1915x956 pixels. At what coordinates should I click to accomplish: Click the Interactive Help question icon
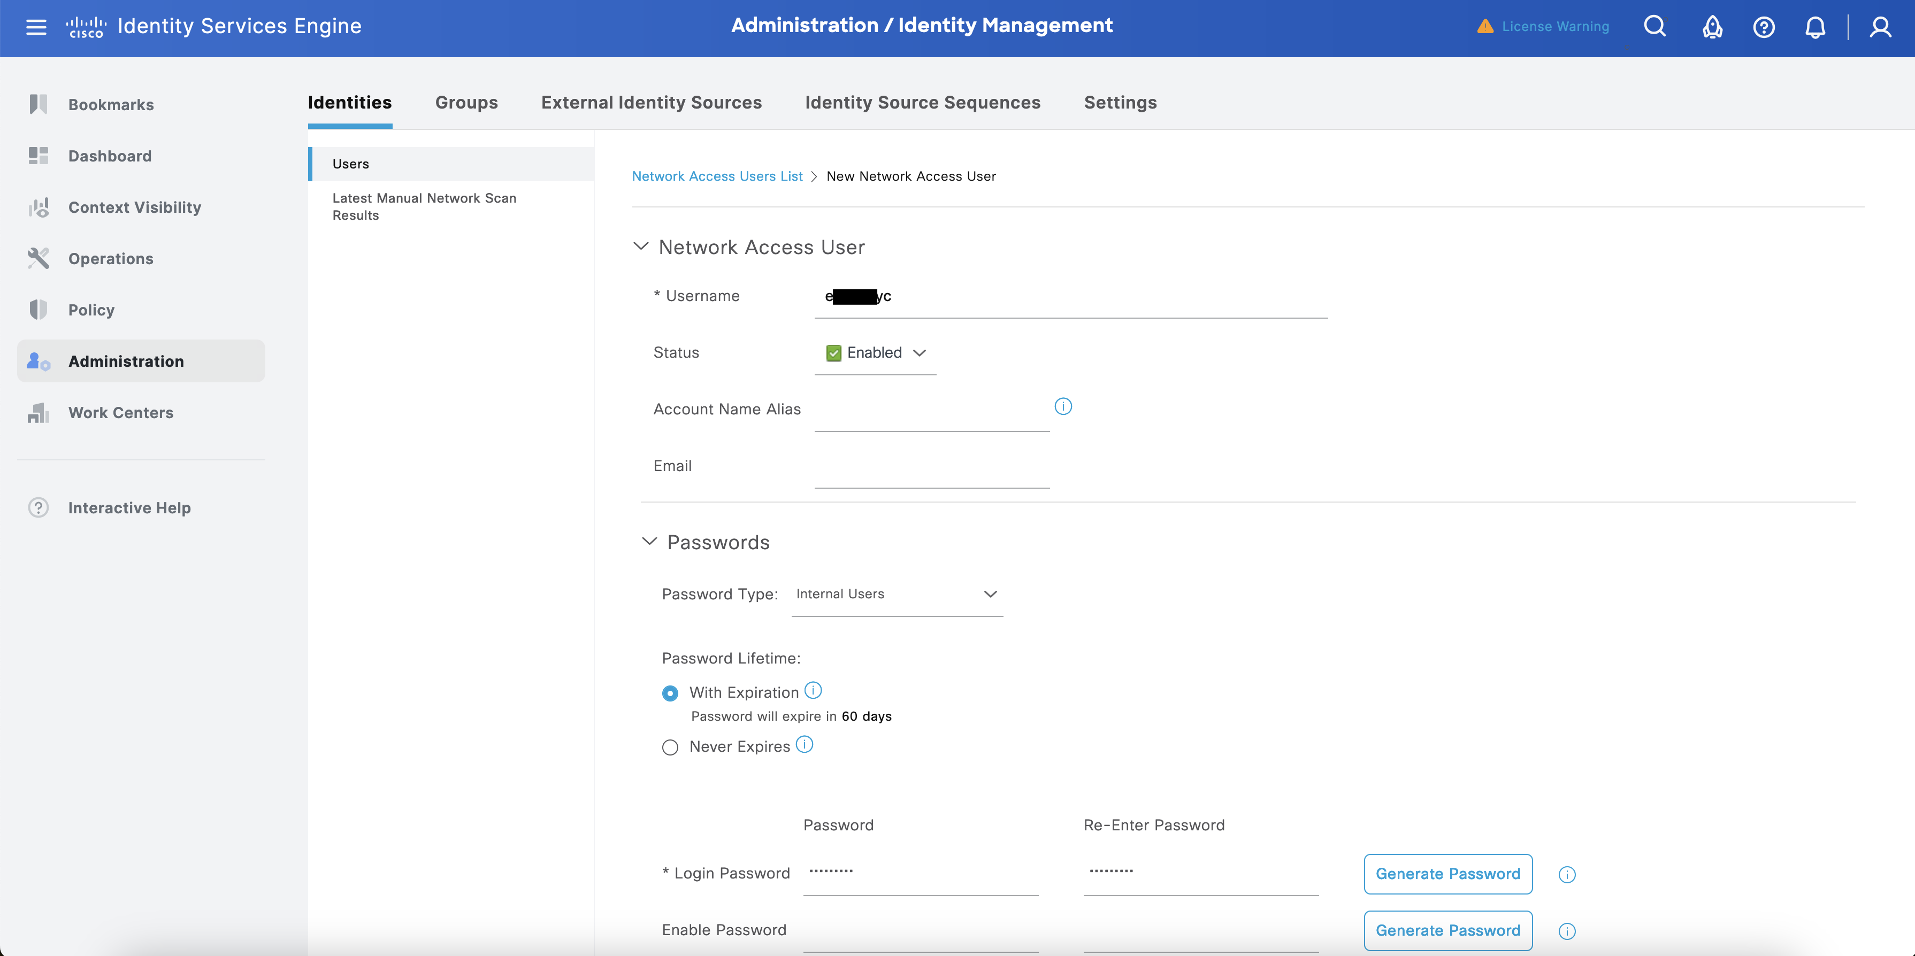[x=38, y=507]
